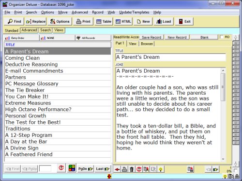Select the 'PC Message Glossary' record
The image size is (242, 181).
point(58,83)
